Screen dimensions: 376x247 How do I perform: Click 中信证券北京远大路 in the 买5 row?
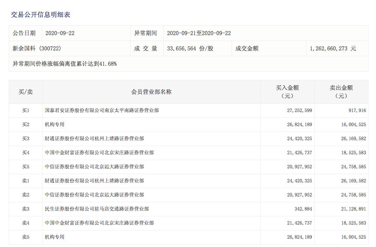94,167
